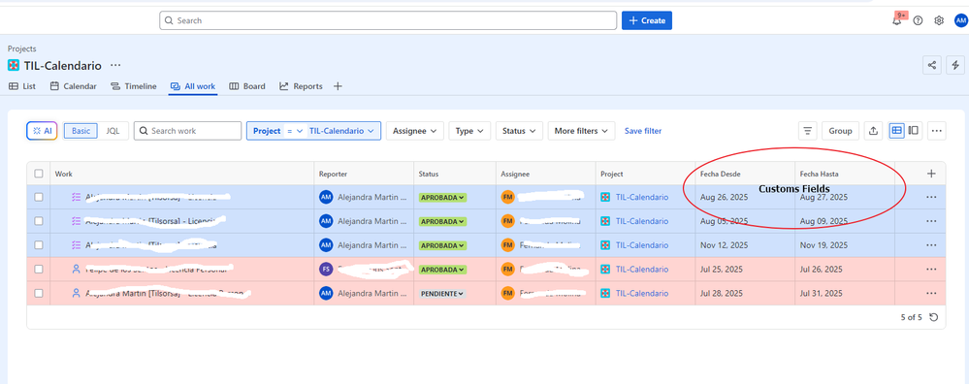Switch to list view layout icon
This screenshot has width=969, height=384.
896,130
